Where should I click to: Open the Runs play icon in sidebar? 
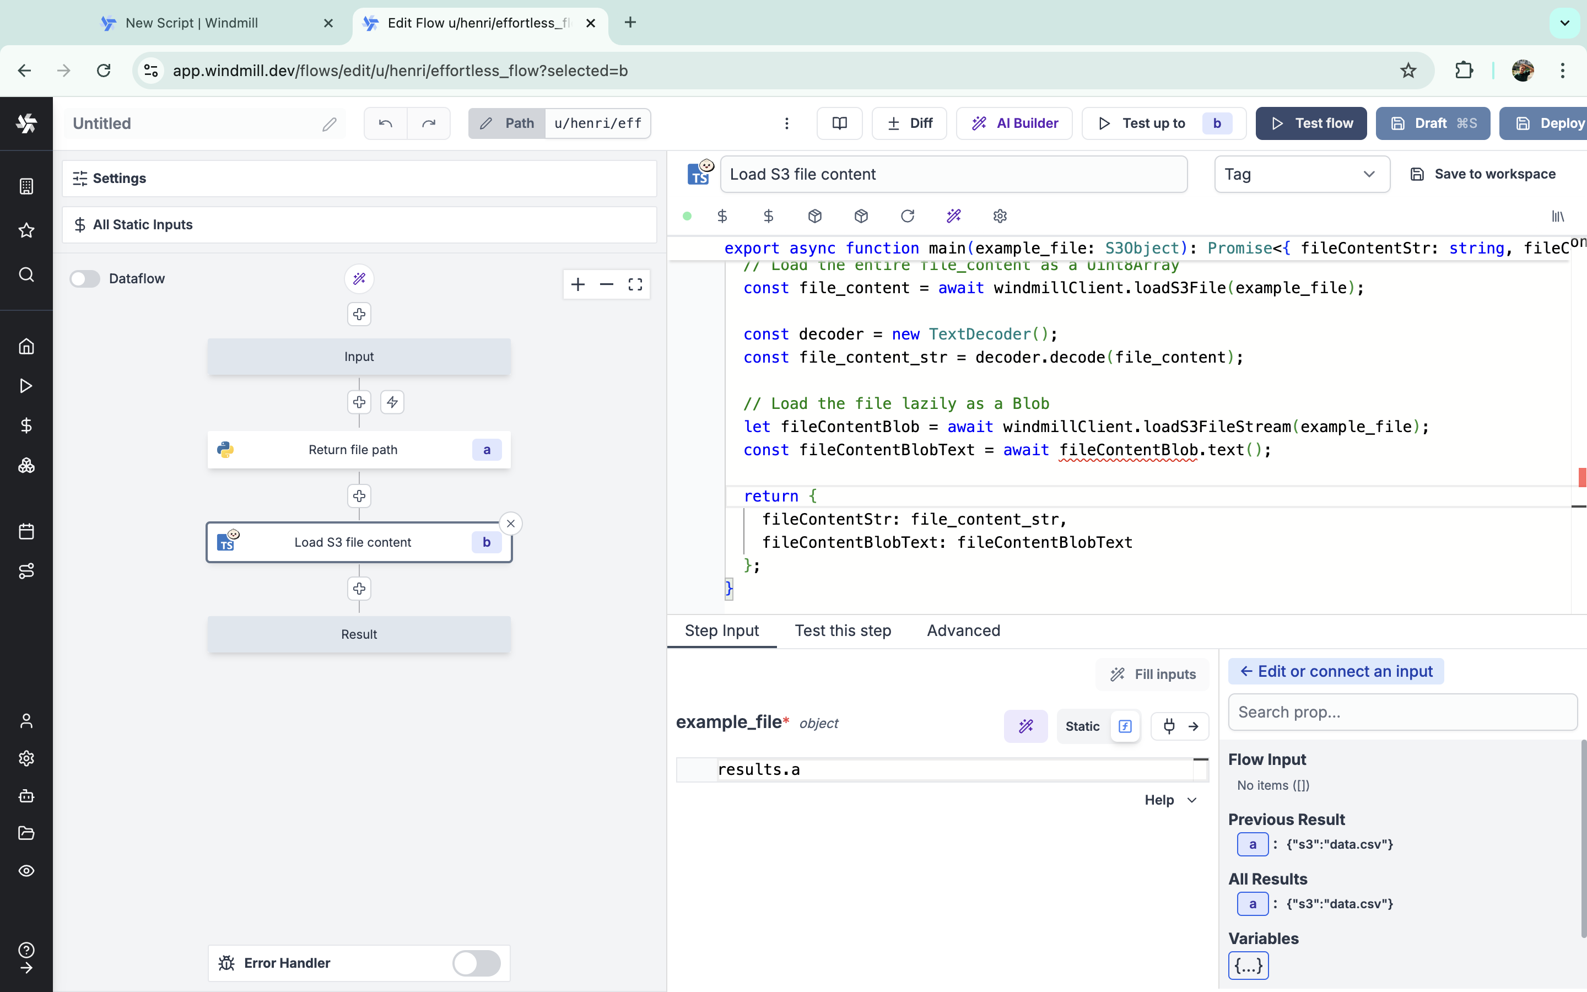[x=26, y=386]
